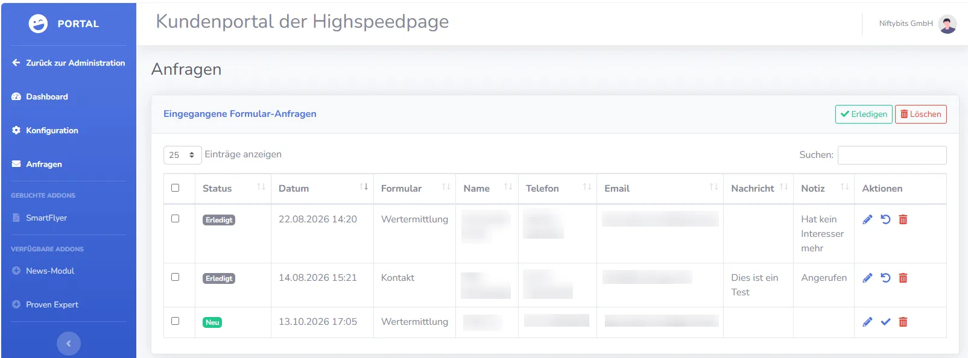The image size is (968, 358).
Task: Toggle the select-all checkbox in table header
Action: point(176,188)
